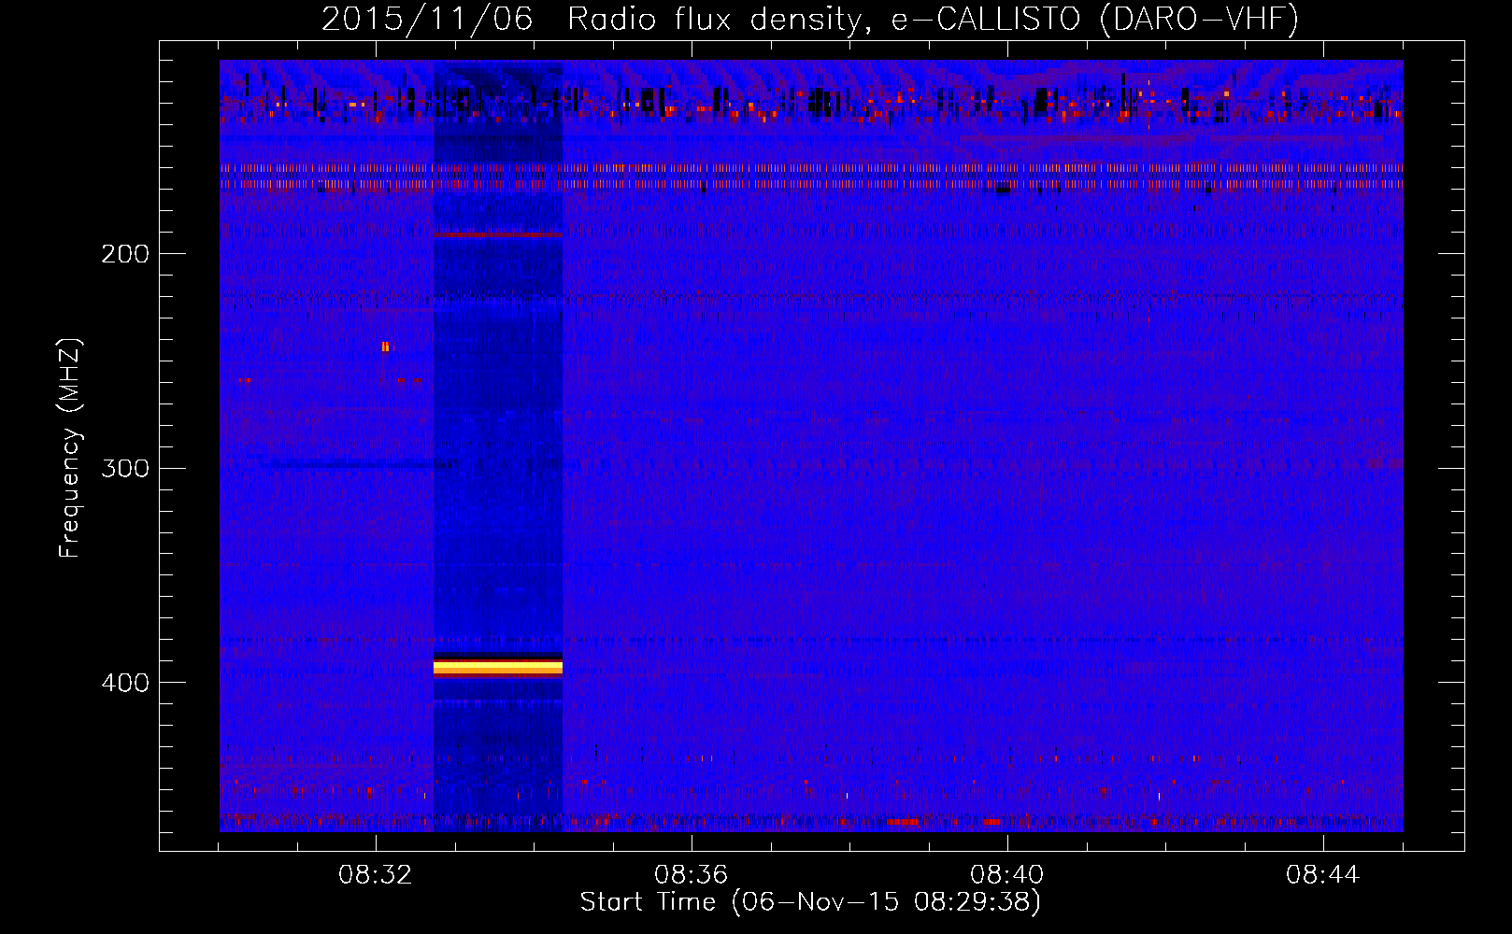Click the thin red line just above 200 MHz
Image resolution: width=1512 pixels, height=934 pixels.
498,234
